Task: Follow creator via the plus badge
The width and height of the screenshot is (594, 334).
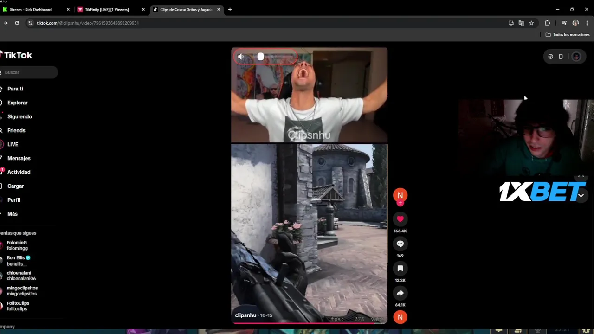Action: 400,203
